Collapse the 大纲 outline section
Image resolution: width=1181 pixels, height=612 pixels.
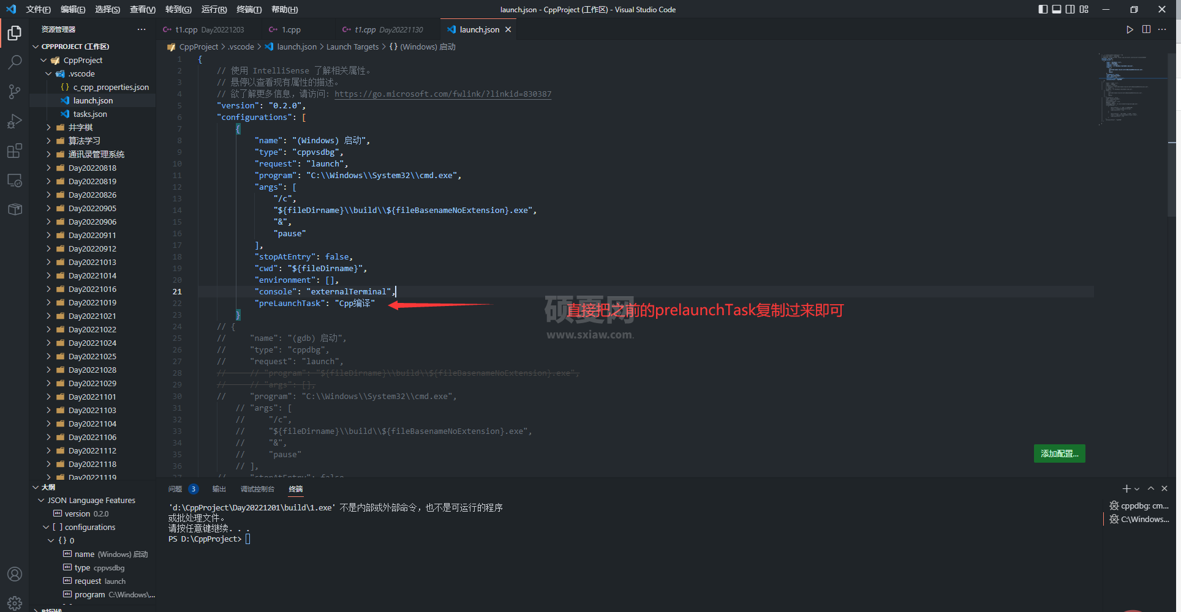(36, 487)
